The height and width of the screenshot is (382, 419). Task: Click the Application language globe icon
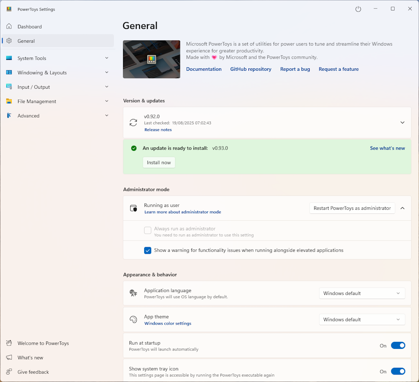133,293
